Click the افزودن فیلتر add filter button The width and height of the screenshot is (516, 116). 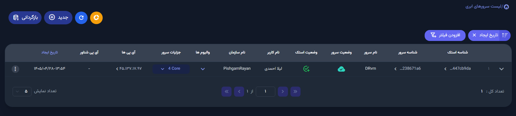(x=445, y=35)
